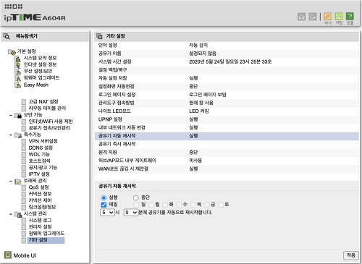Open 인터넷/WiFi 사용 제한 page

point(51,122)
